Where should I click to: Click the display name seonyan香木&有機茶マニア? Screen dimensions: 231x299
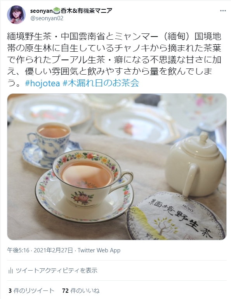[x=71, y=10]
